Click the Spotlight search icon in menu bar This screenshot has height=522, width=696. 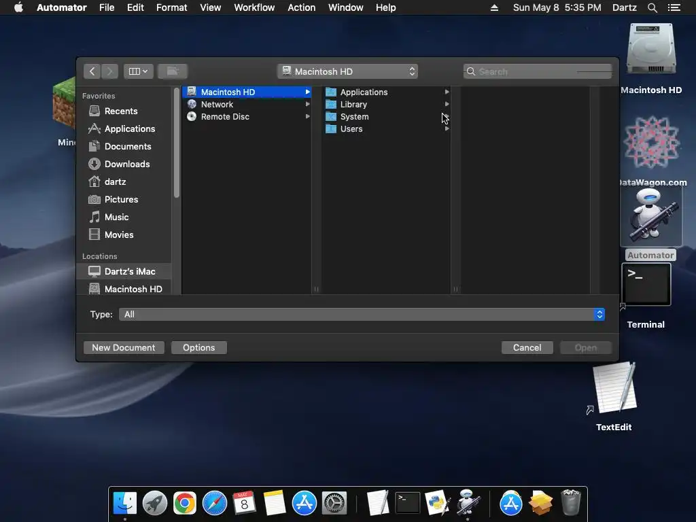[x=652, y=7]
